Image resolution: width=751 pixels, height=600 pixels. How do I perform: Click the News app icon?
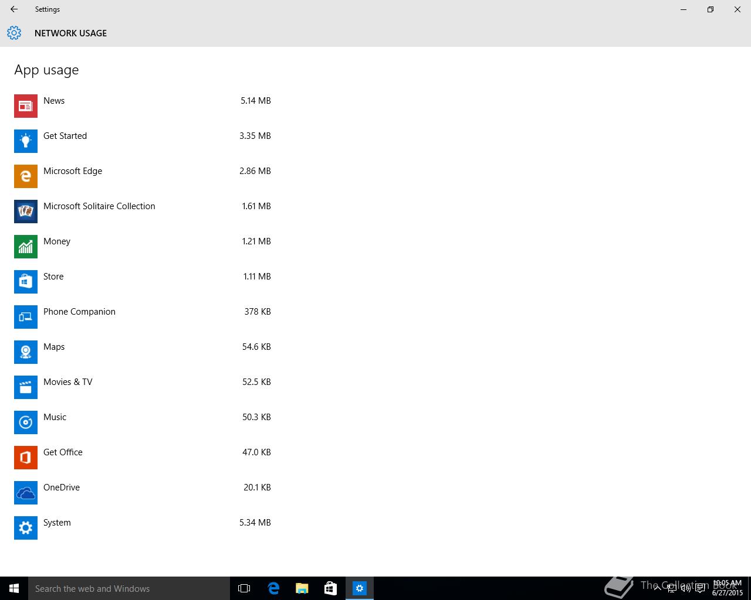click(26, 106)
